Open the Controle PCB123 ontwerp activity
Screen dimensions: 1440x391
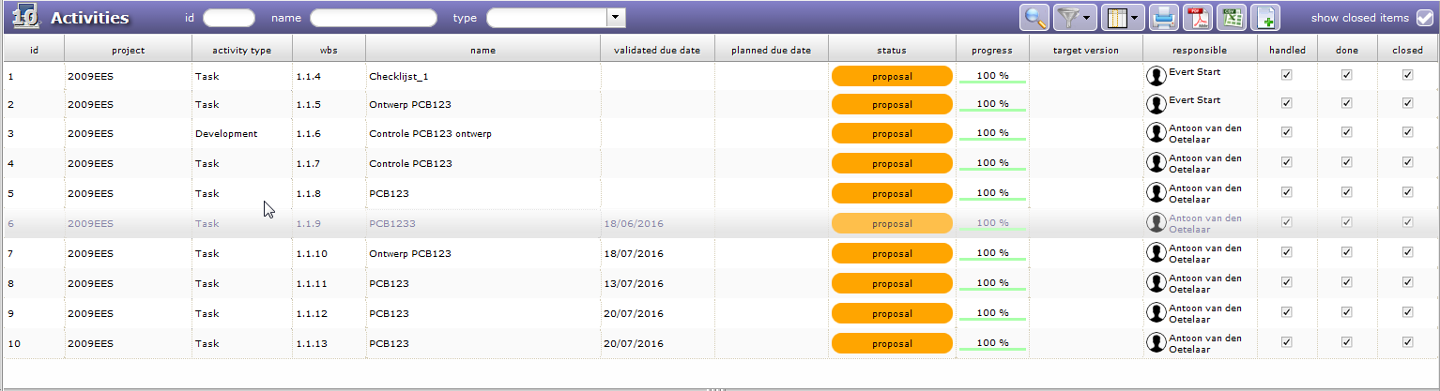(x=430, y=134)
